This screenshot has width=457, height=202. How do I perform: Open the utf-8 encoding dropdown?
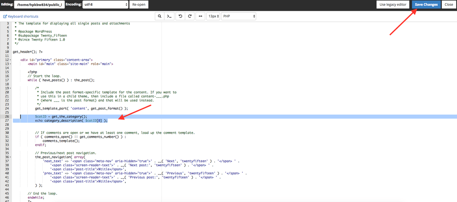click(105, 4)
